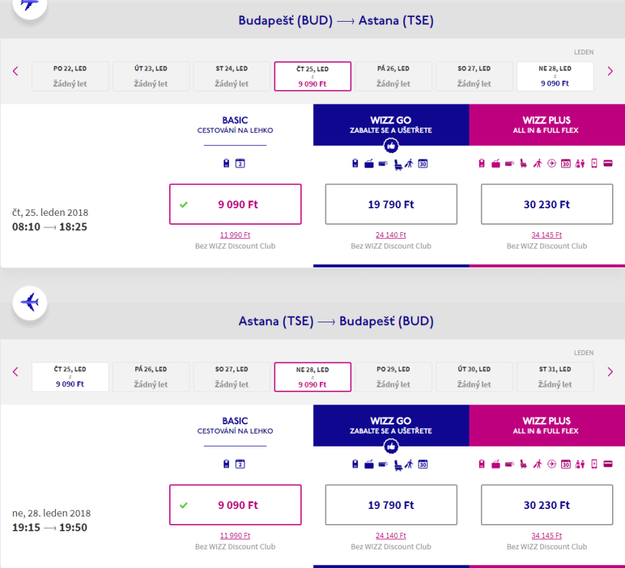
Task: Click the 11 990 Ft price link under outbound BASIC
Action: pos(235,235)
